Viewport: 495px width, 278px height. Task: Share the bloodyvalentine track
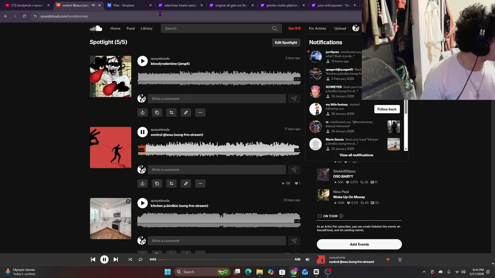pos(142,112)
